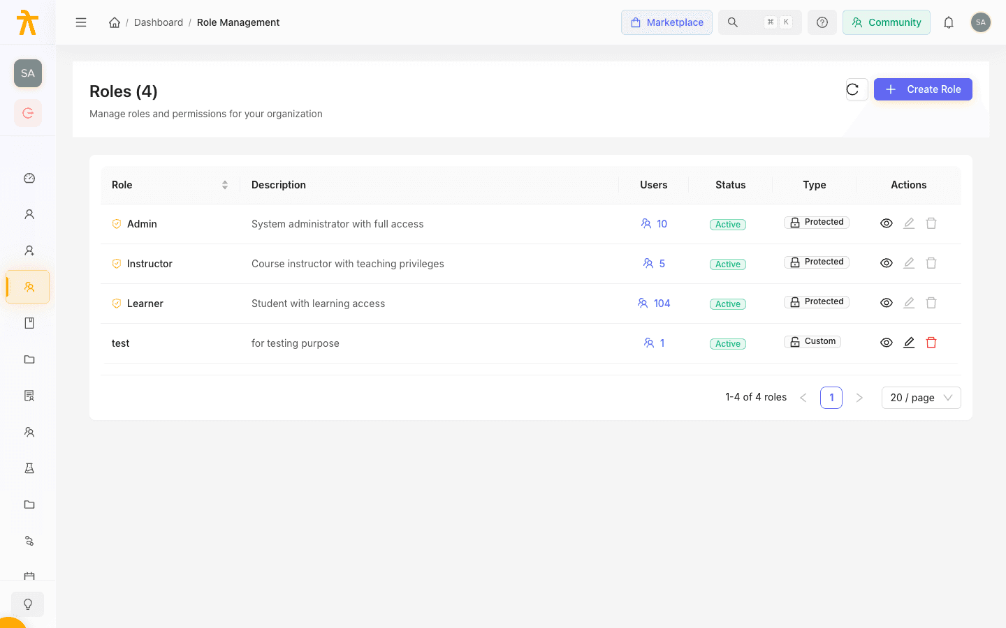
Task: Open the help question mark icon
Action: point(822,22)
